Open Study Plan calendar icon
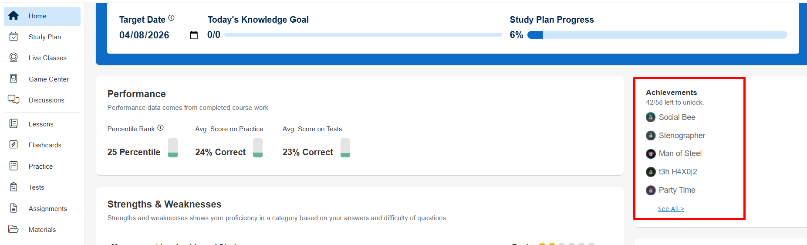 click(x=14, y=37)
